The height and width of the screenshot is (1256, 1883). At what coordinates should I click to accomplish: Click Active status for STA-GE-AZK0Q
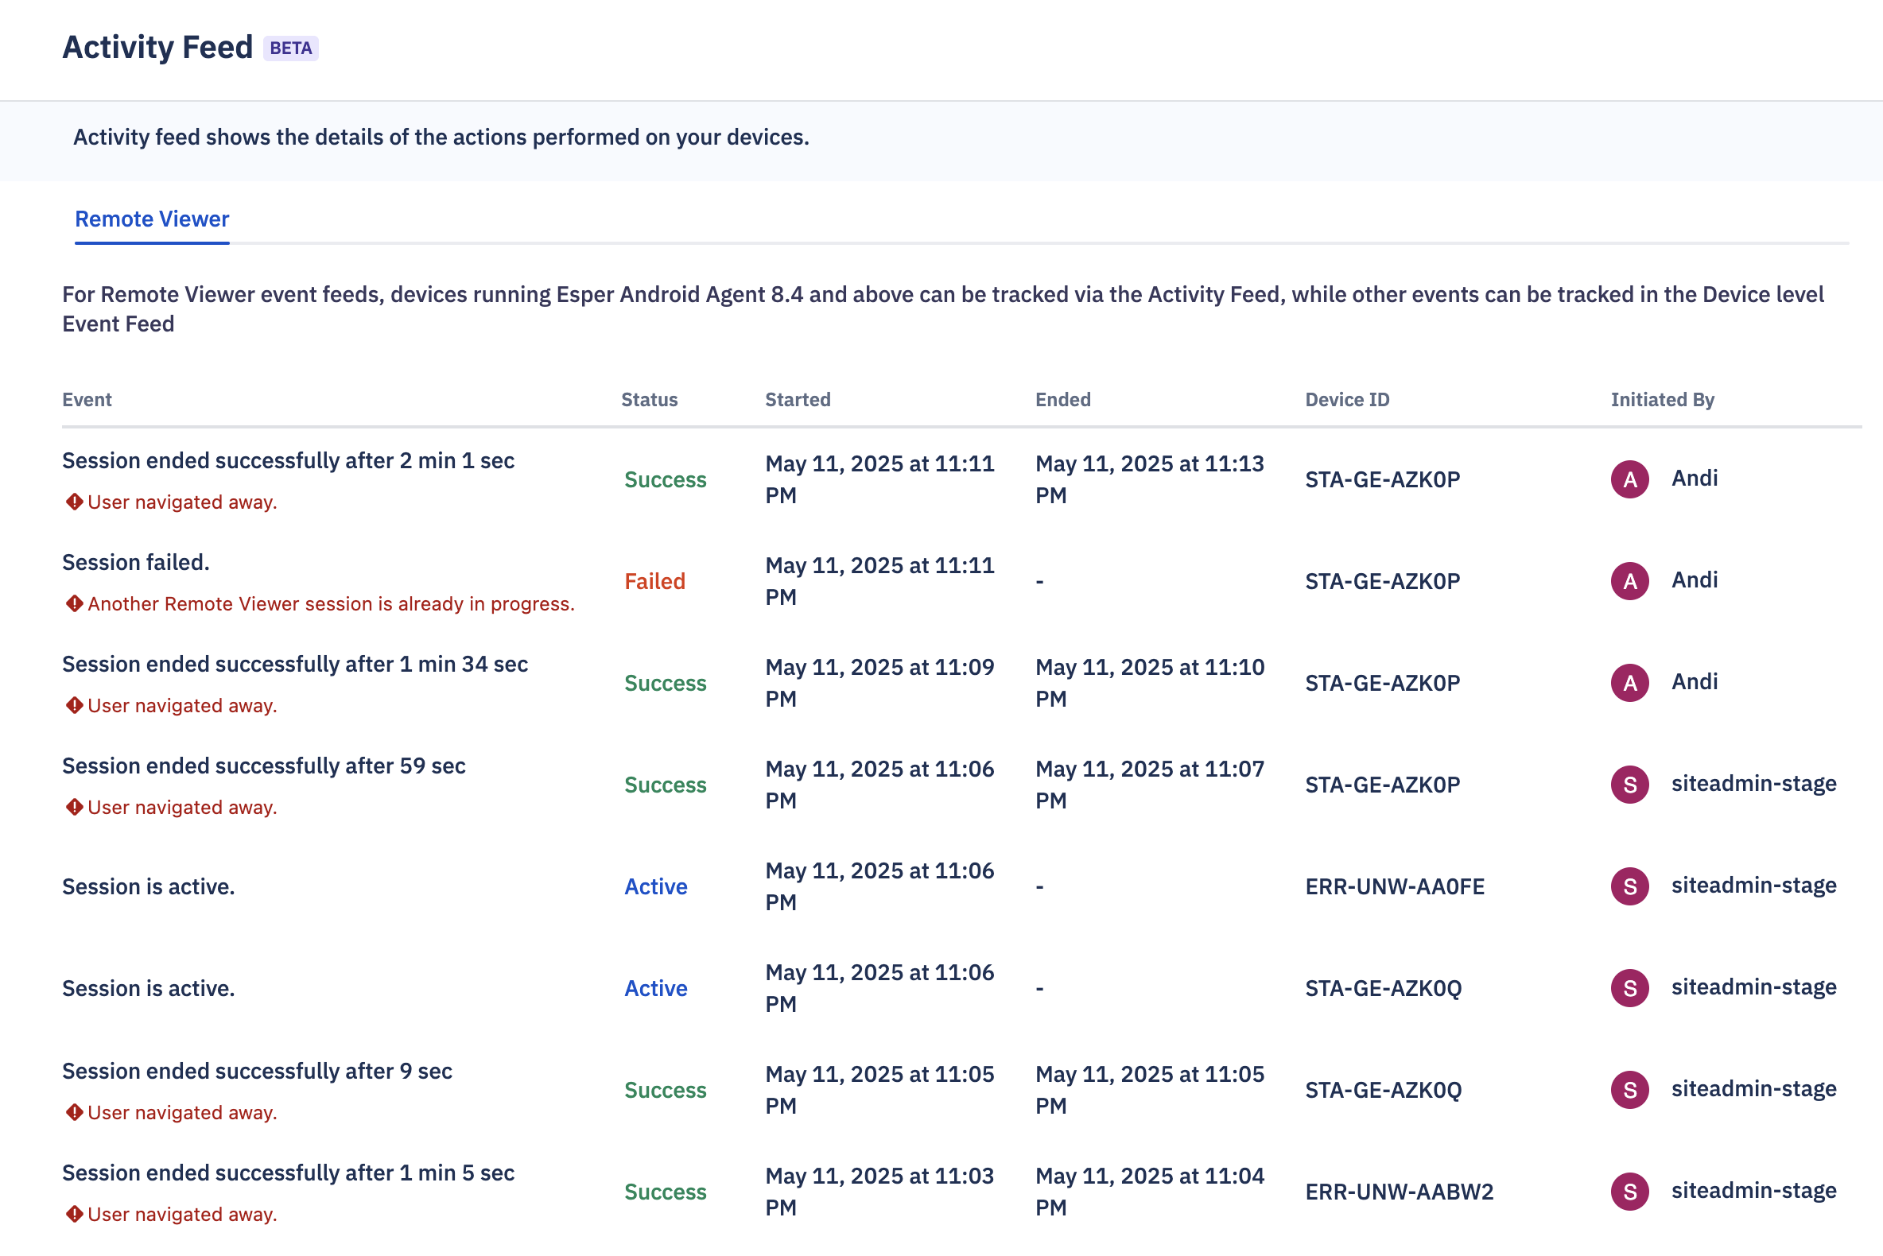(655, 988)
